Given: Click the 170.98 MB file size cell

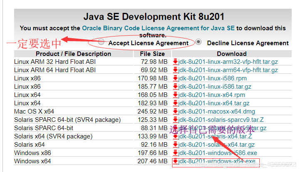Looking at the screenshot, I should (152, 78).
